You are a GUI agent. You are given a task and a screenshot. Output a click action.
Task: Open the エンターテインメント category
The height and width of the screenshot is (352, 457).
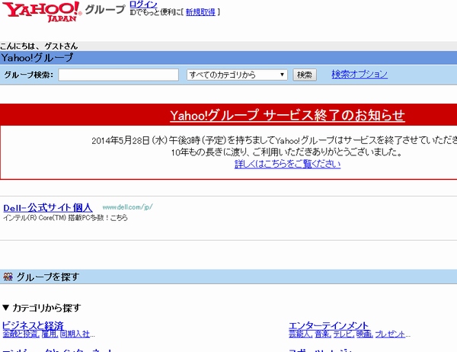(329, 325)
